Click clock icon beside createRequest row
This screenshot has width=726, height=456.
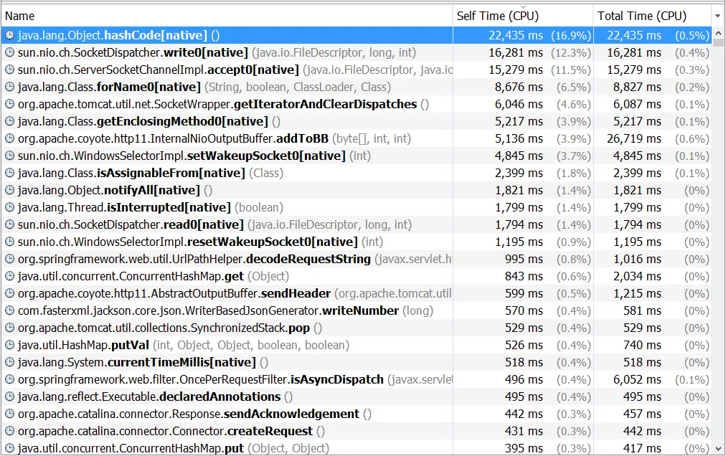[x=9, y=431]
